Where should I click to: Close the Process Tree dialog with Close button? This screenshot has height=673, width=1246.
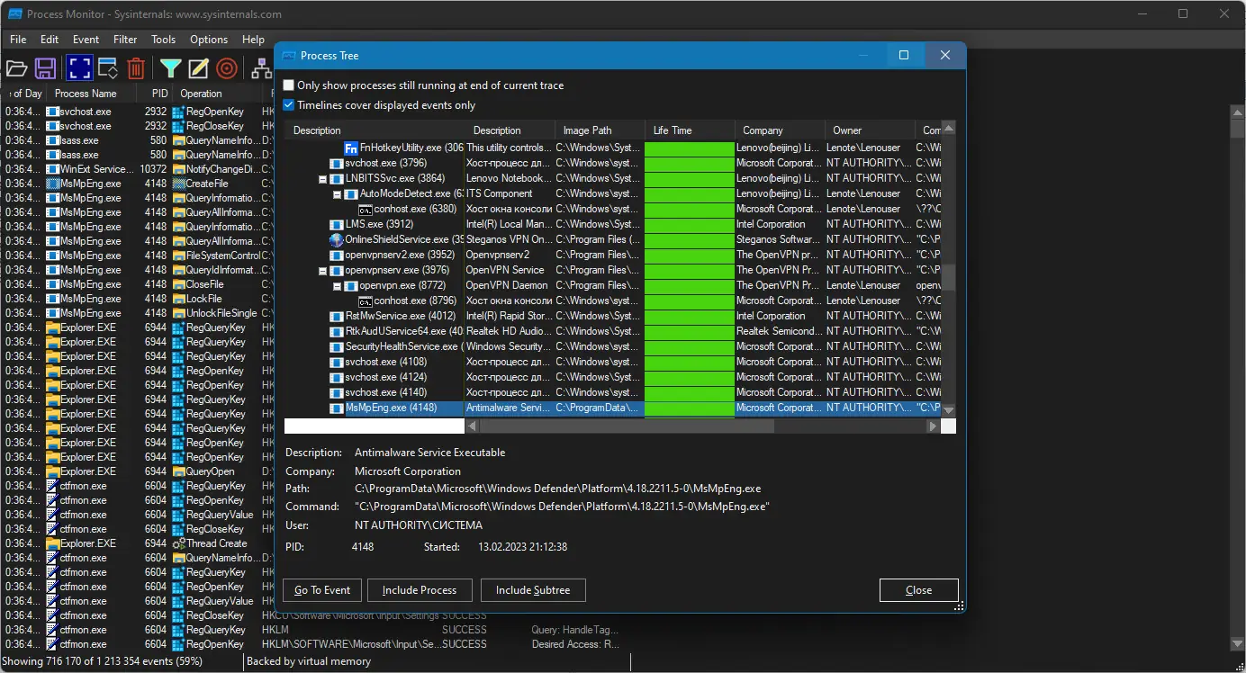pos(918,590)
